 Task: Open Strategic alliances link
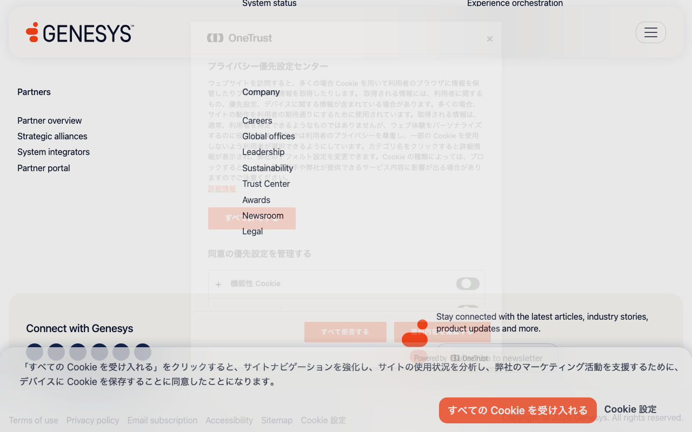tap(52, 136)
